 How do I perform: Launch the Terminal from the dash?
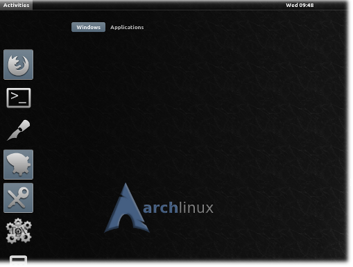click(x=19, y=98)
